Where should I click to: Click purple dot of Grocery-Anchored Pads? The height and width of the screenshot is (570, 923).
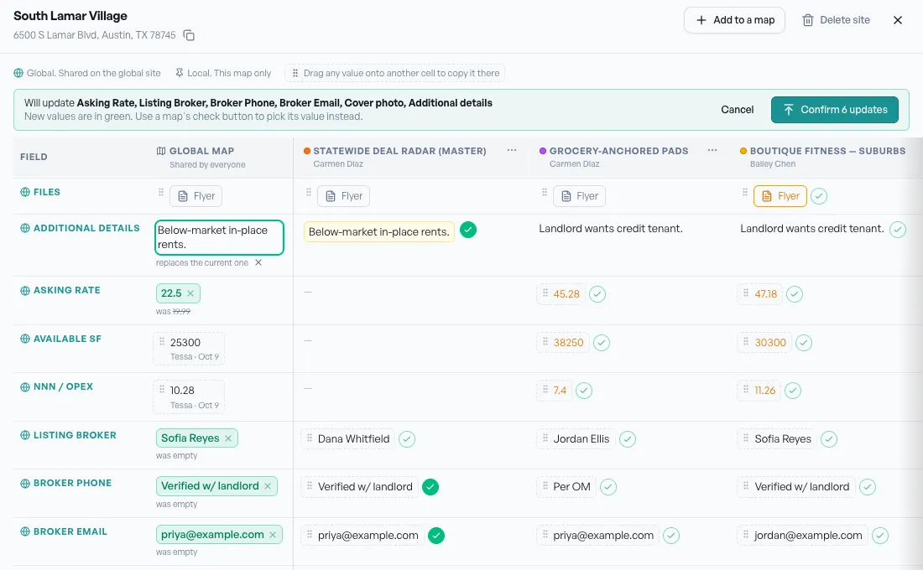[543, 151]
